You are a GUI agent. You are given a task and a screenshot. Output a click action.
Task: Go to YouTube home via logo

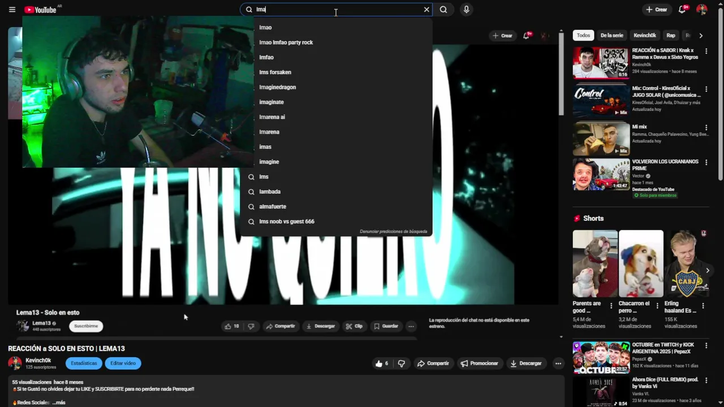click(x=41, y=10)
